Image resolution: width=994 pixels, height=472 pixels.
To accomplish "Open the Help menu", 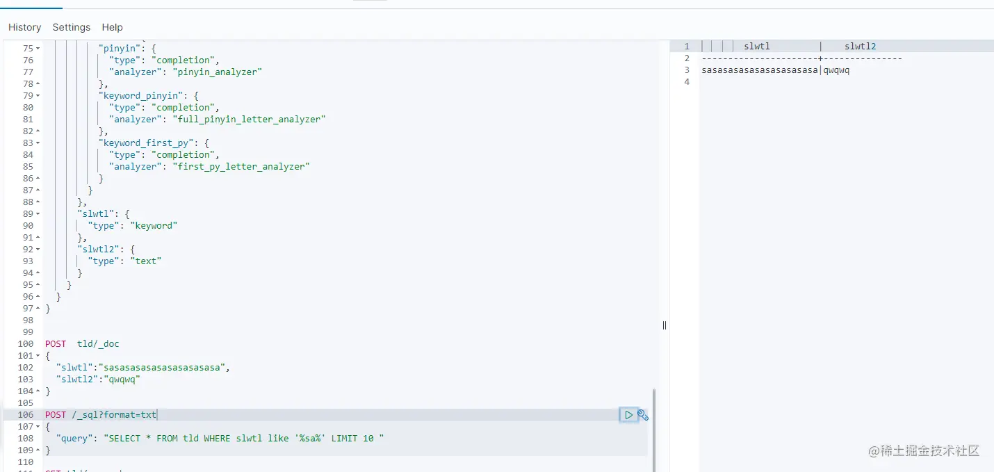I will coord(112,27).
